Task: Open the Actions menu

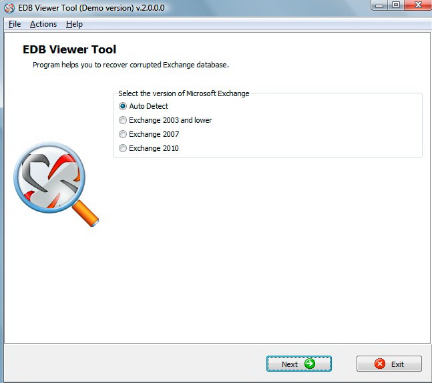Action: 43,24
